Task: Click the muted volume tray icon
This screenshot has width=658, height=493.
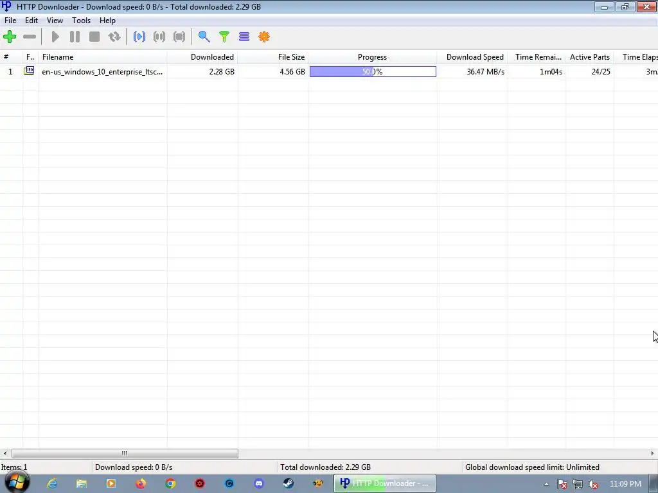Action: 592,484
